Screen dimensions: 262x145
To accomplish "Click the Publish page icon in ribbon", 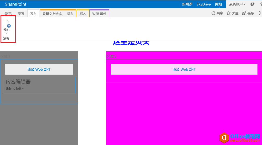I will 7,23.
